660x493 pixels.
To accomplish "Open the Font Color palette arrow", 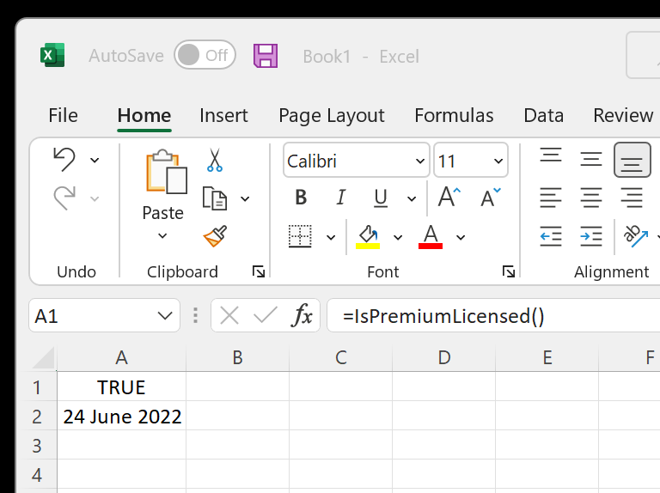I will tap(461, 238).
